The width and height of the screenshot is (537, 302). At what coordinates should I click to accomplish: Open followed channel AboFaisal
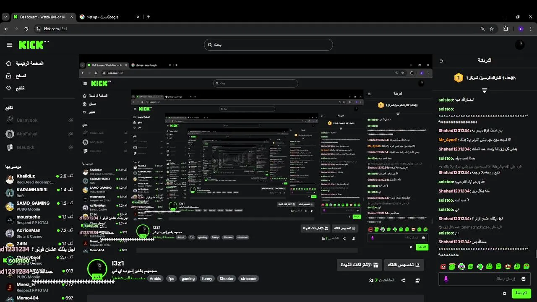tap(40, 134)
